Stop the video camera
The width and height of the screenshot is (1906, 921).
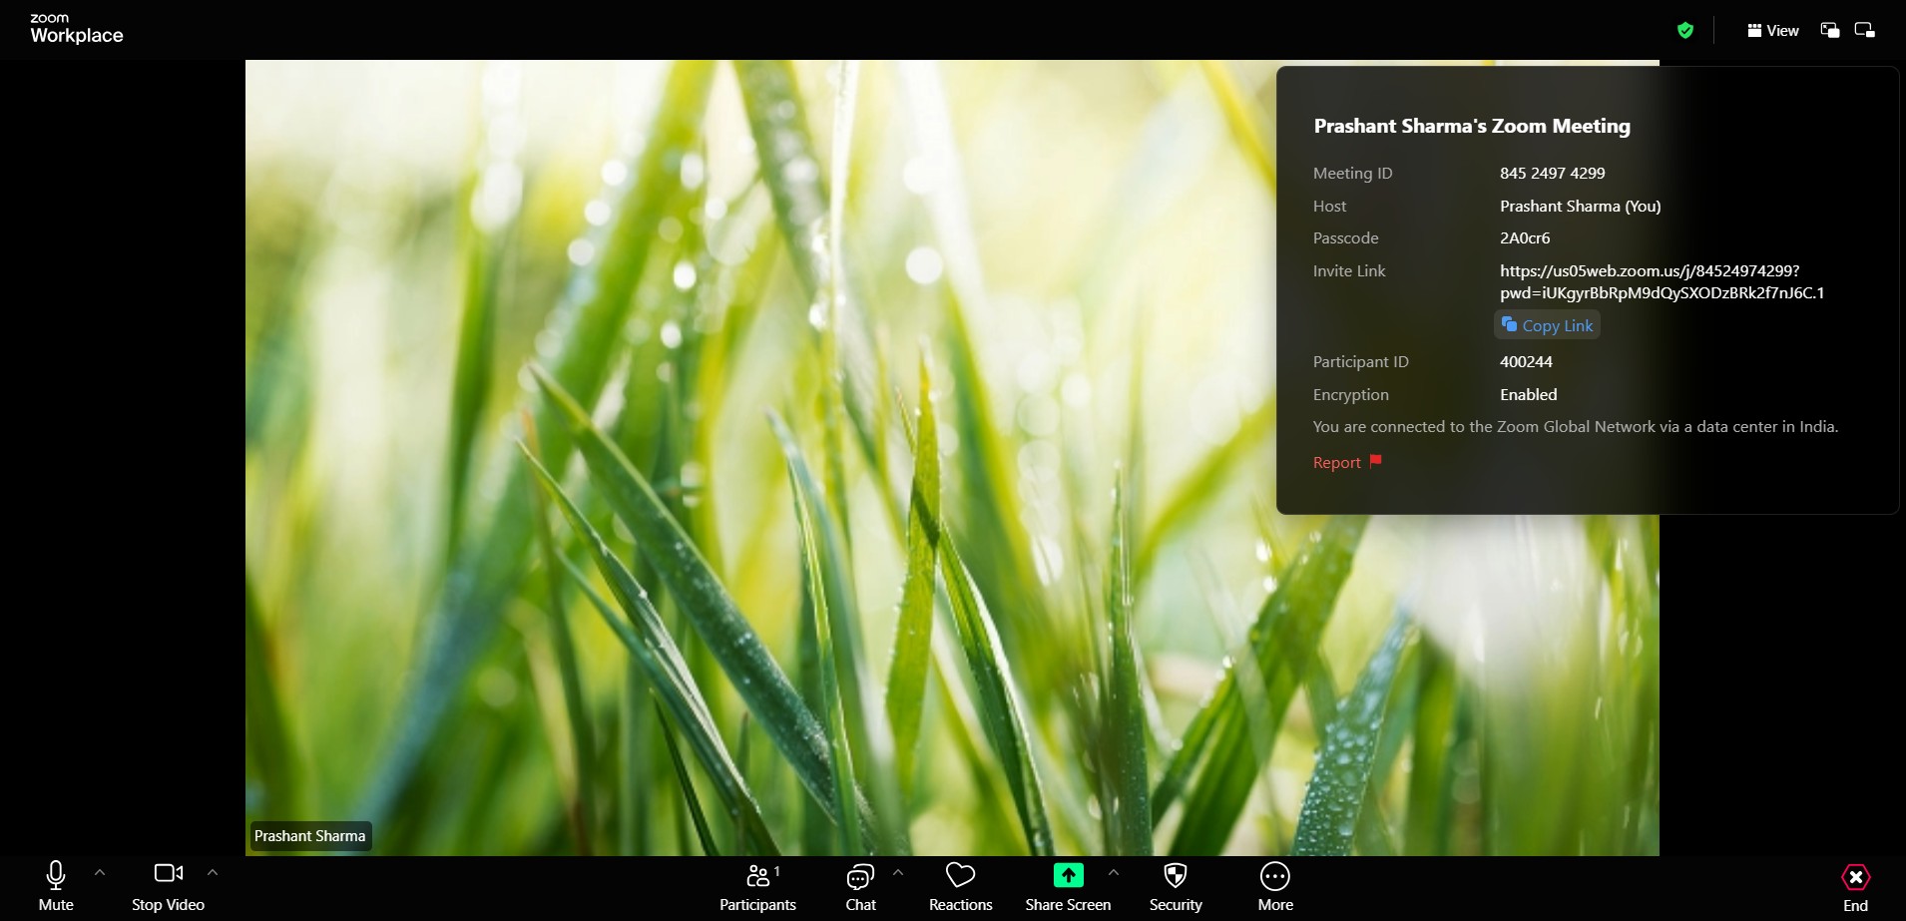168,887
